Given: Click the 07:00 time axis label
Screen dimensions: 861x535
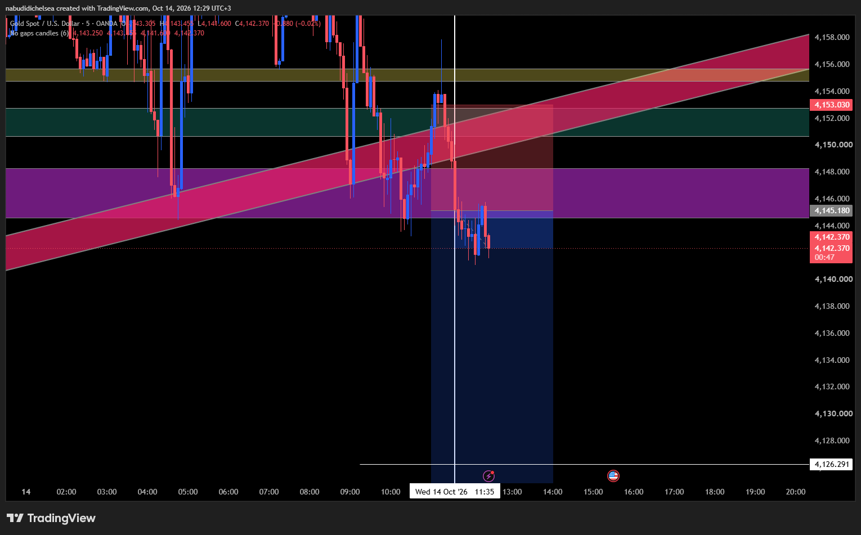Looking at the screenshot, I should click(x=269, y=492).
